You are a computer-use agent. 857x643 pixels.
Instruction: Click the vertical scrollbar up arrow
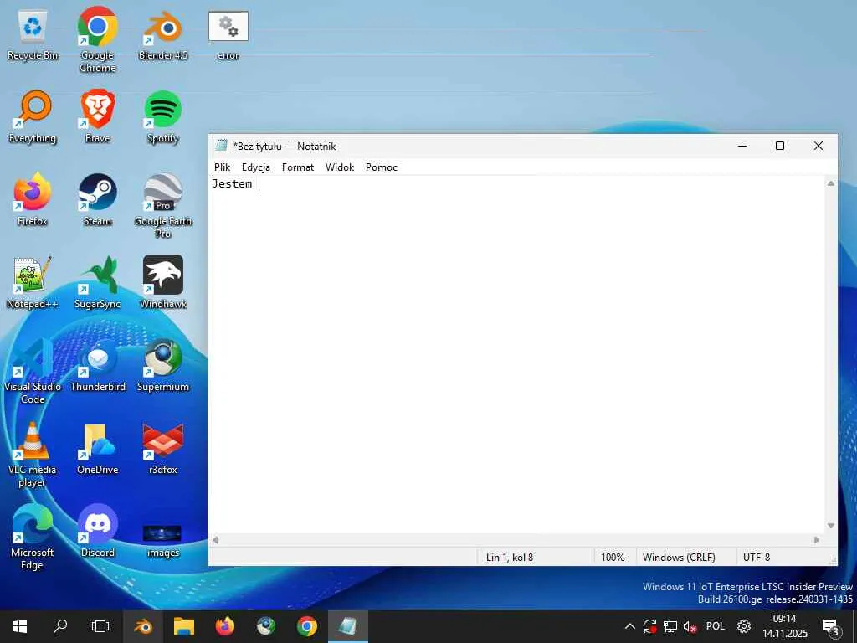tap(831, 183)
